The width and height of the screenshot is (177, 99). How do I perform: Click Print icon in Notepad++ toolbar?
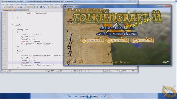point(21,7)
